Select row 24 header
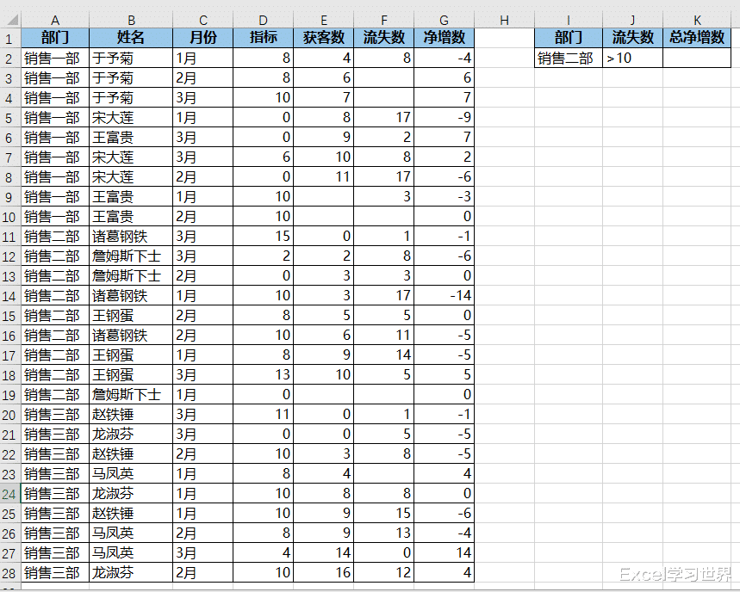 [10, 494]
